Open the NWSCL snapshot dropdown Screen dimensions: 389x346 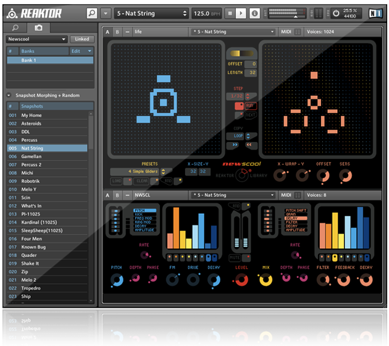(233, 195)
